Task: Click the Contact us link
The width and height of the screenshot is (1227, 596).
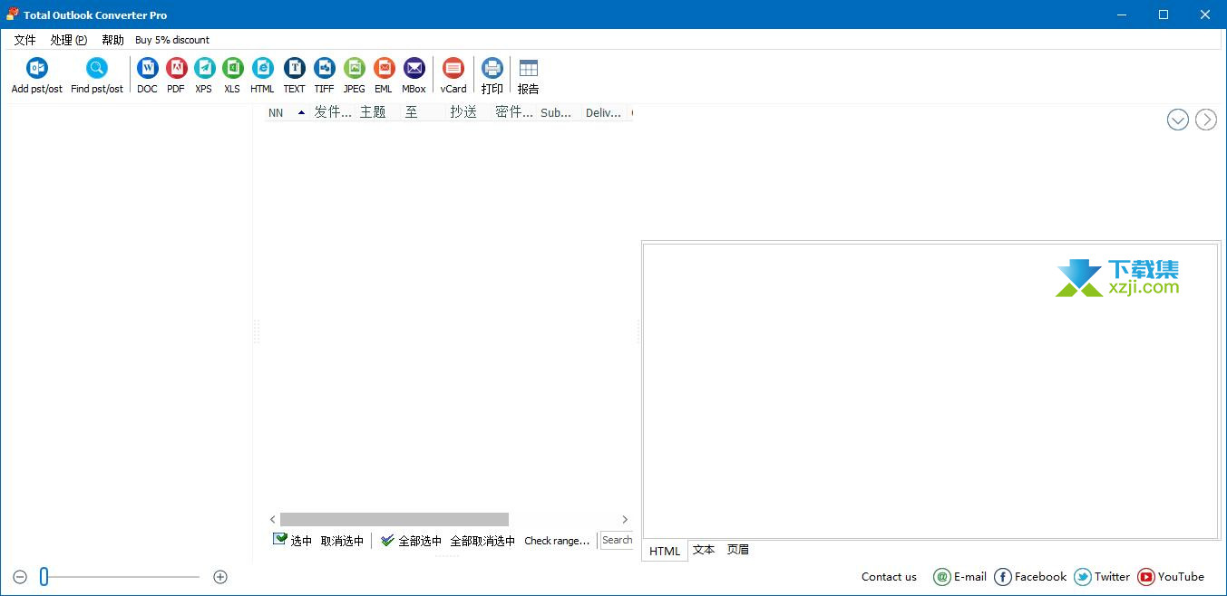Action: [x=889, y=577]
